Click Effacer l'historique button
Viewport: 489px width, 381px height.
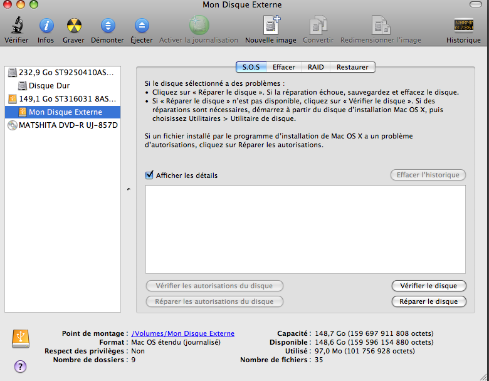[428, 175]
